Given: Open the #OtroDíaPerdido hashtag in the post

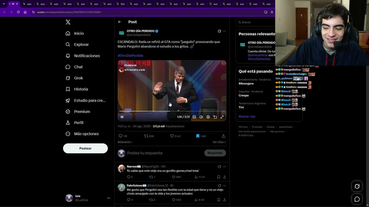Looking at the screenshot, I should [130, 55].
